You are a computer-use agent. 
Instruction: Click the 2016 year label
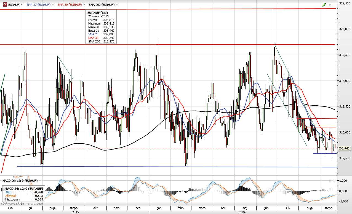[243, 212]
